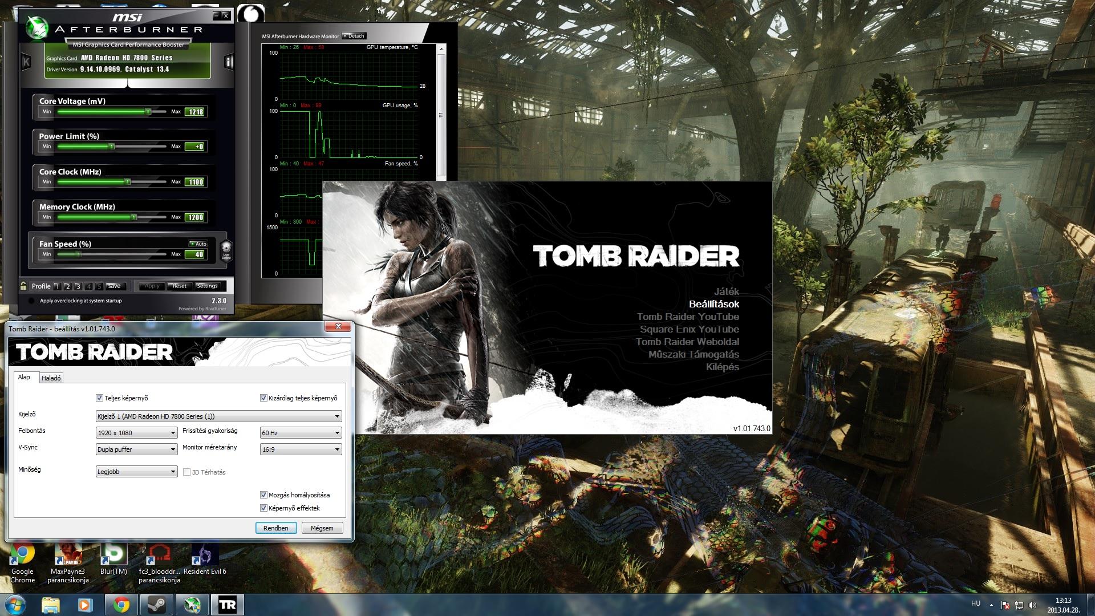The image size is (1095, 616).
Task: Select Afterburner profile slot 3
Action: (x=78, y=286)
